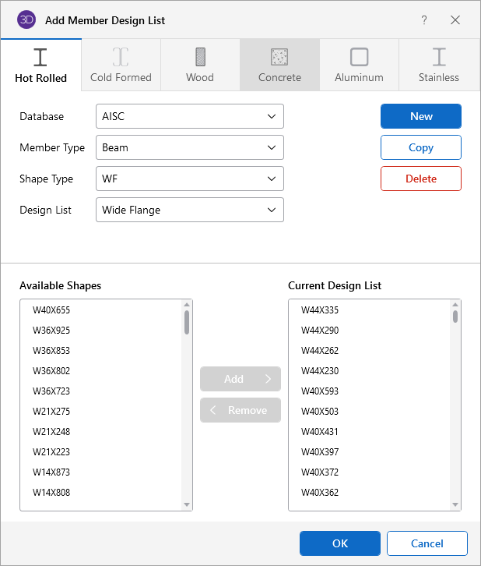481x566 pixels.
Task: Expand the Shape Type combo box
Action: click(x=189, y=179)
